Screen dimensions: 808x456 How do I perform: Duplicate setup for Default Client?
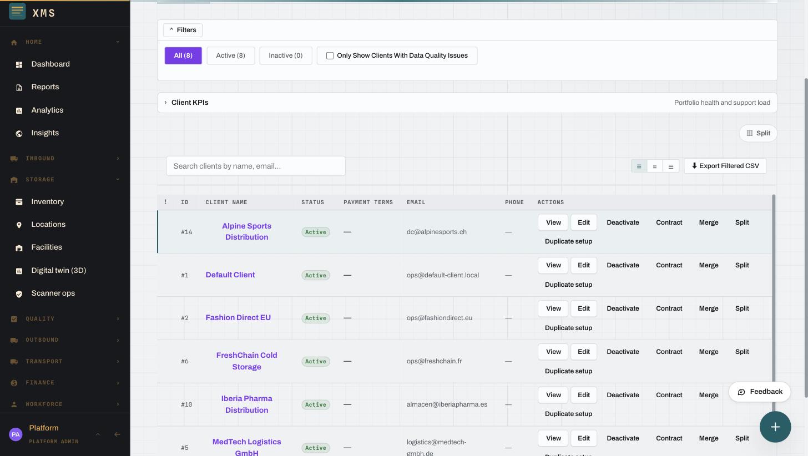(568, 285)
